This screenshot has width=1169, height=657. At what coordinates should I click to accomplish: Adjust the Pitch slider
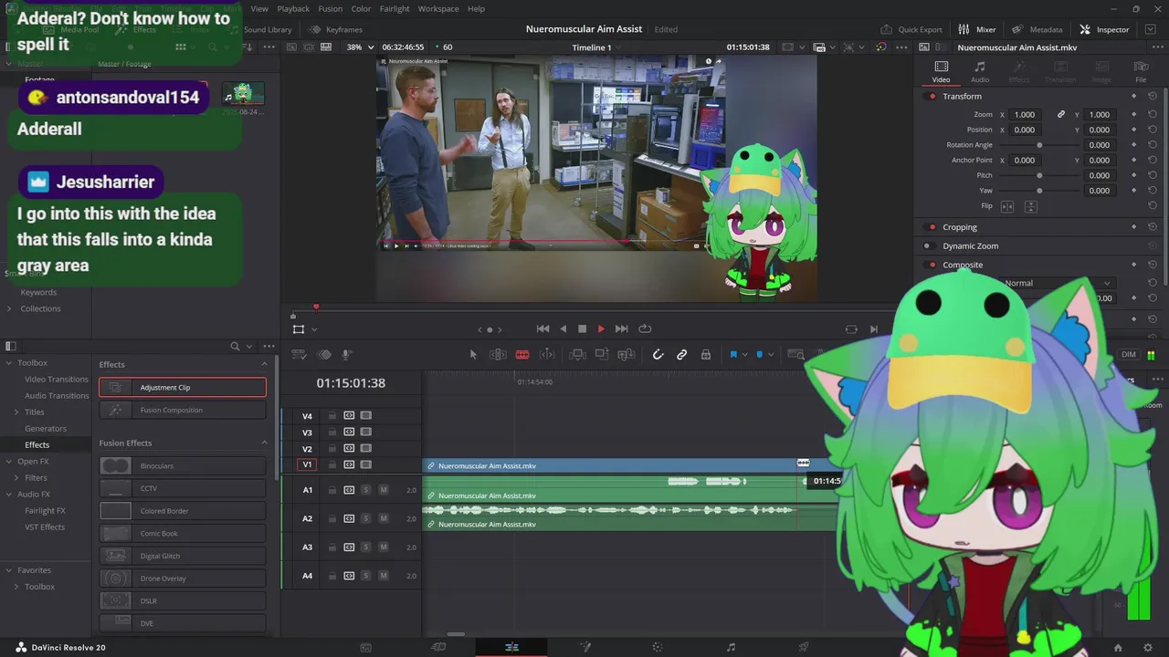tap(1039, 175)
